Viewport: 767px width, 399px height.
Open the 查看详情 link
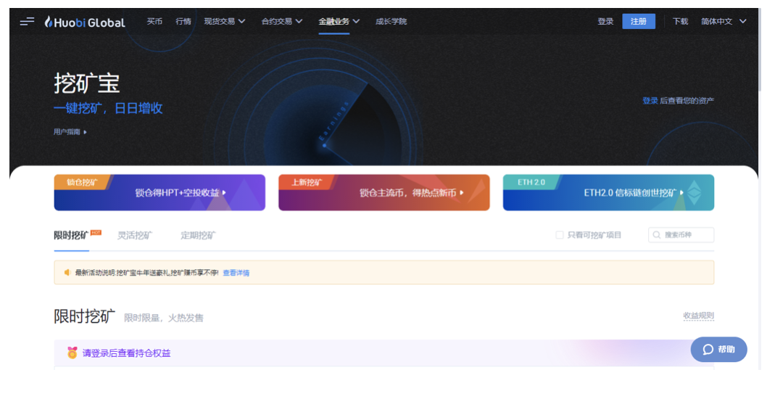click(236, 273)
